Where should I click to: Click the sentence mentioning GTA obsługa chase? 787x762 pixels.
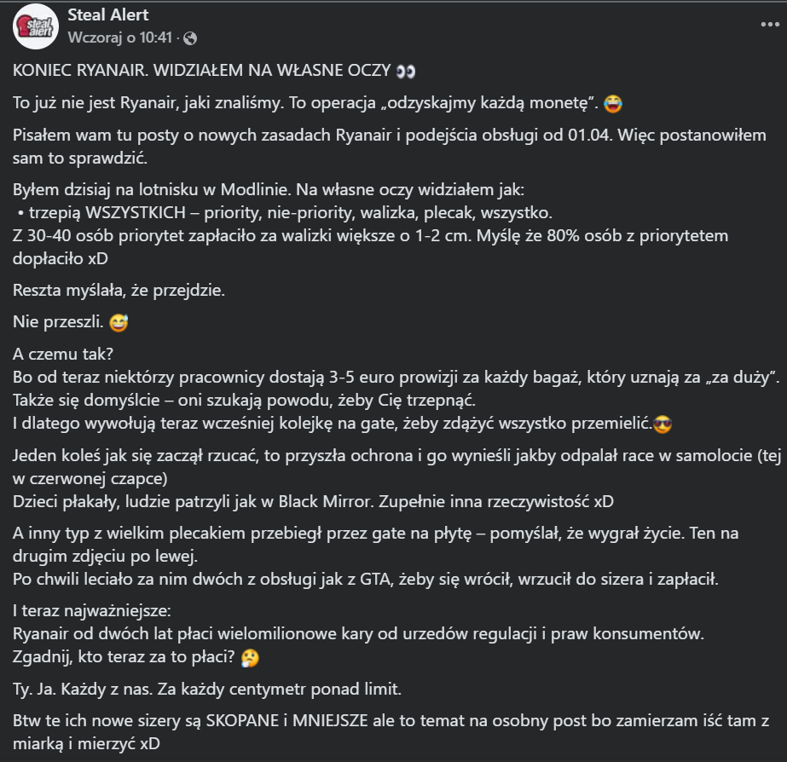[x=366, y=580]
